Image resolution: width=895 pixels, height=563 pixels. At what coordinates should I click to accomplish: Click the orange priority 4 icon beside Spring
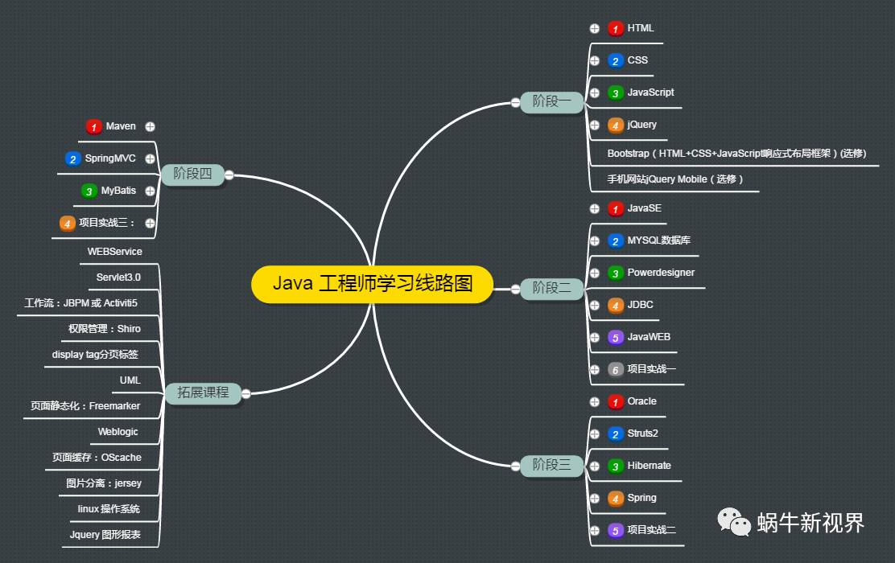(x=615, y=499)
